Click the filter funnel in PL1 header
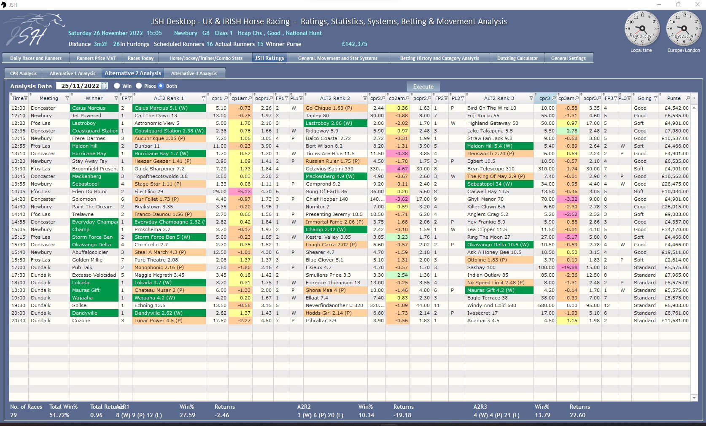Screen dimensions: 706x426 coord(301,98)
